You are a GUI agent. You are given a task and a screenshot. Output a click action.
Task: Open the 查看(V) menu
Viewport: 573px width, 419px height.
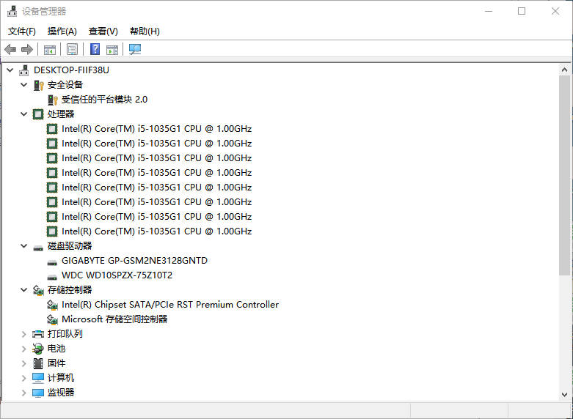[x=103, y=31]
